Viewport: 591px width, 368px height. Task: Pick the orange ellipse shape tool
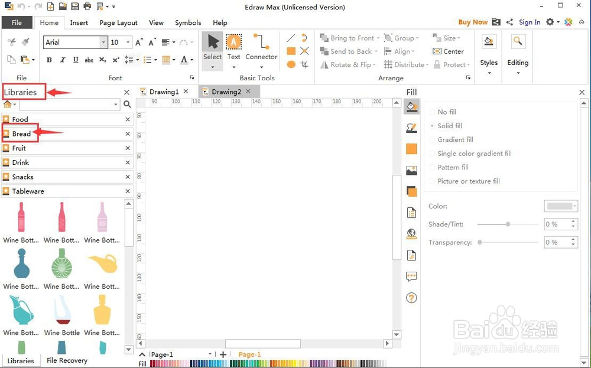pyautogui.click(x=291, y=64)
